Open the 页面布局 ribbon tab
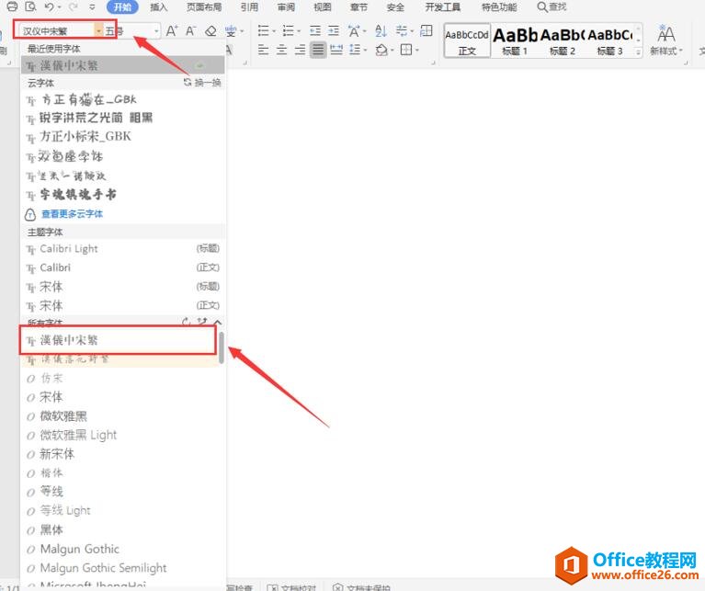The image size is (705, 591). coord(204,6)
